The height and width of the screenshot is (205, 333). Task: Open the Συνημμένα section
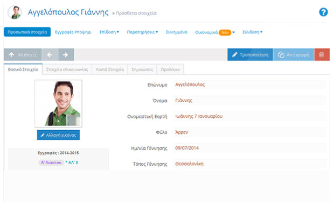tap(176, 32)
